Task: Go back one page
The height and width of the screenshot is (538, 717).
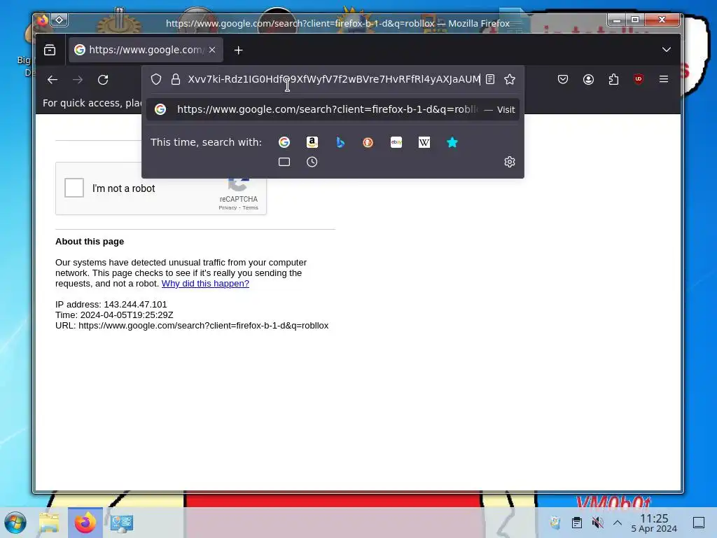Action: click(x=53, y=80)
